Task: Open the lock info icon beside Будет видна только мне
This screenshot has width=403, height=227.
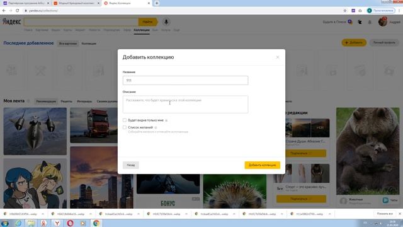Action: click(x=166, y=120)
